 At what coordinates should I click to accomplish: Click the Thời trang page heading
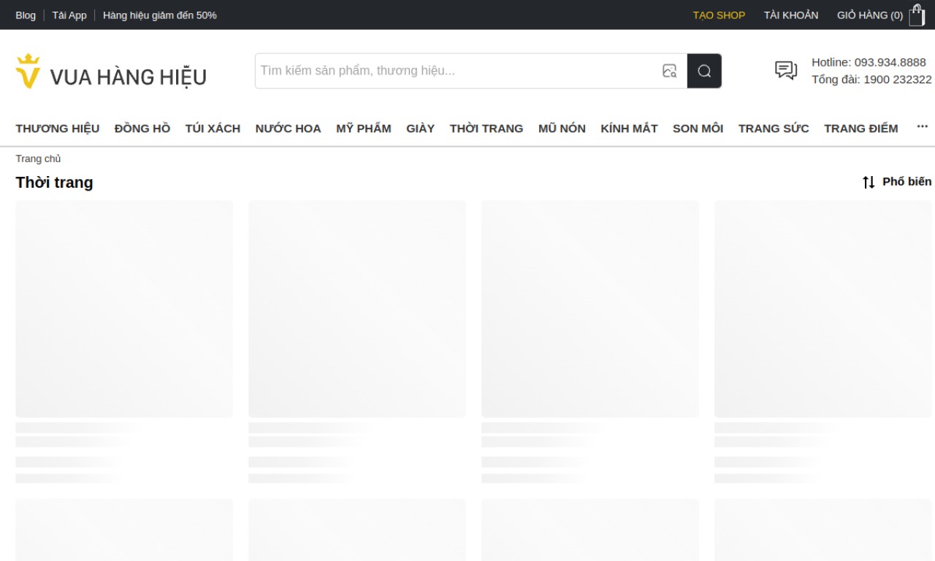pyautogui.click(x=54, y=183)
